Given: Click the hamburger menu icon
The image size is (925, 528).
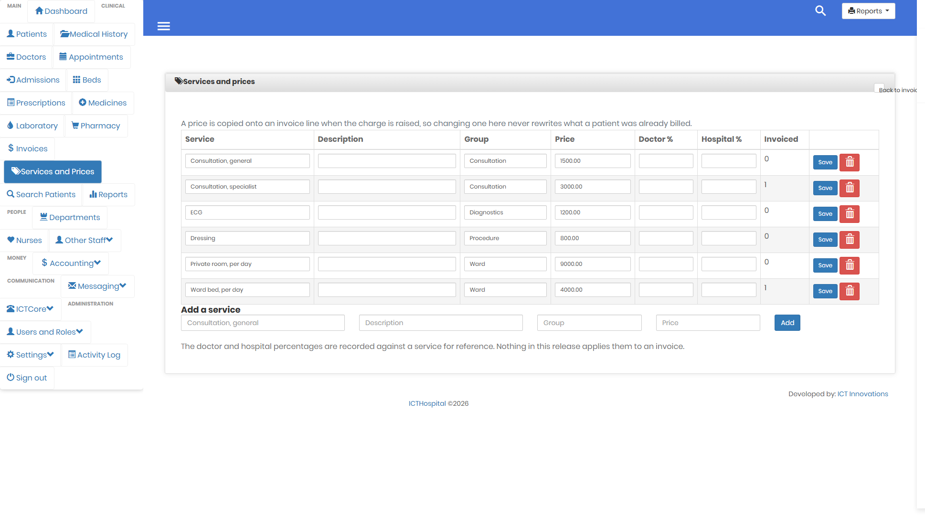Looking at the screenshot, I should click(164, 26).
